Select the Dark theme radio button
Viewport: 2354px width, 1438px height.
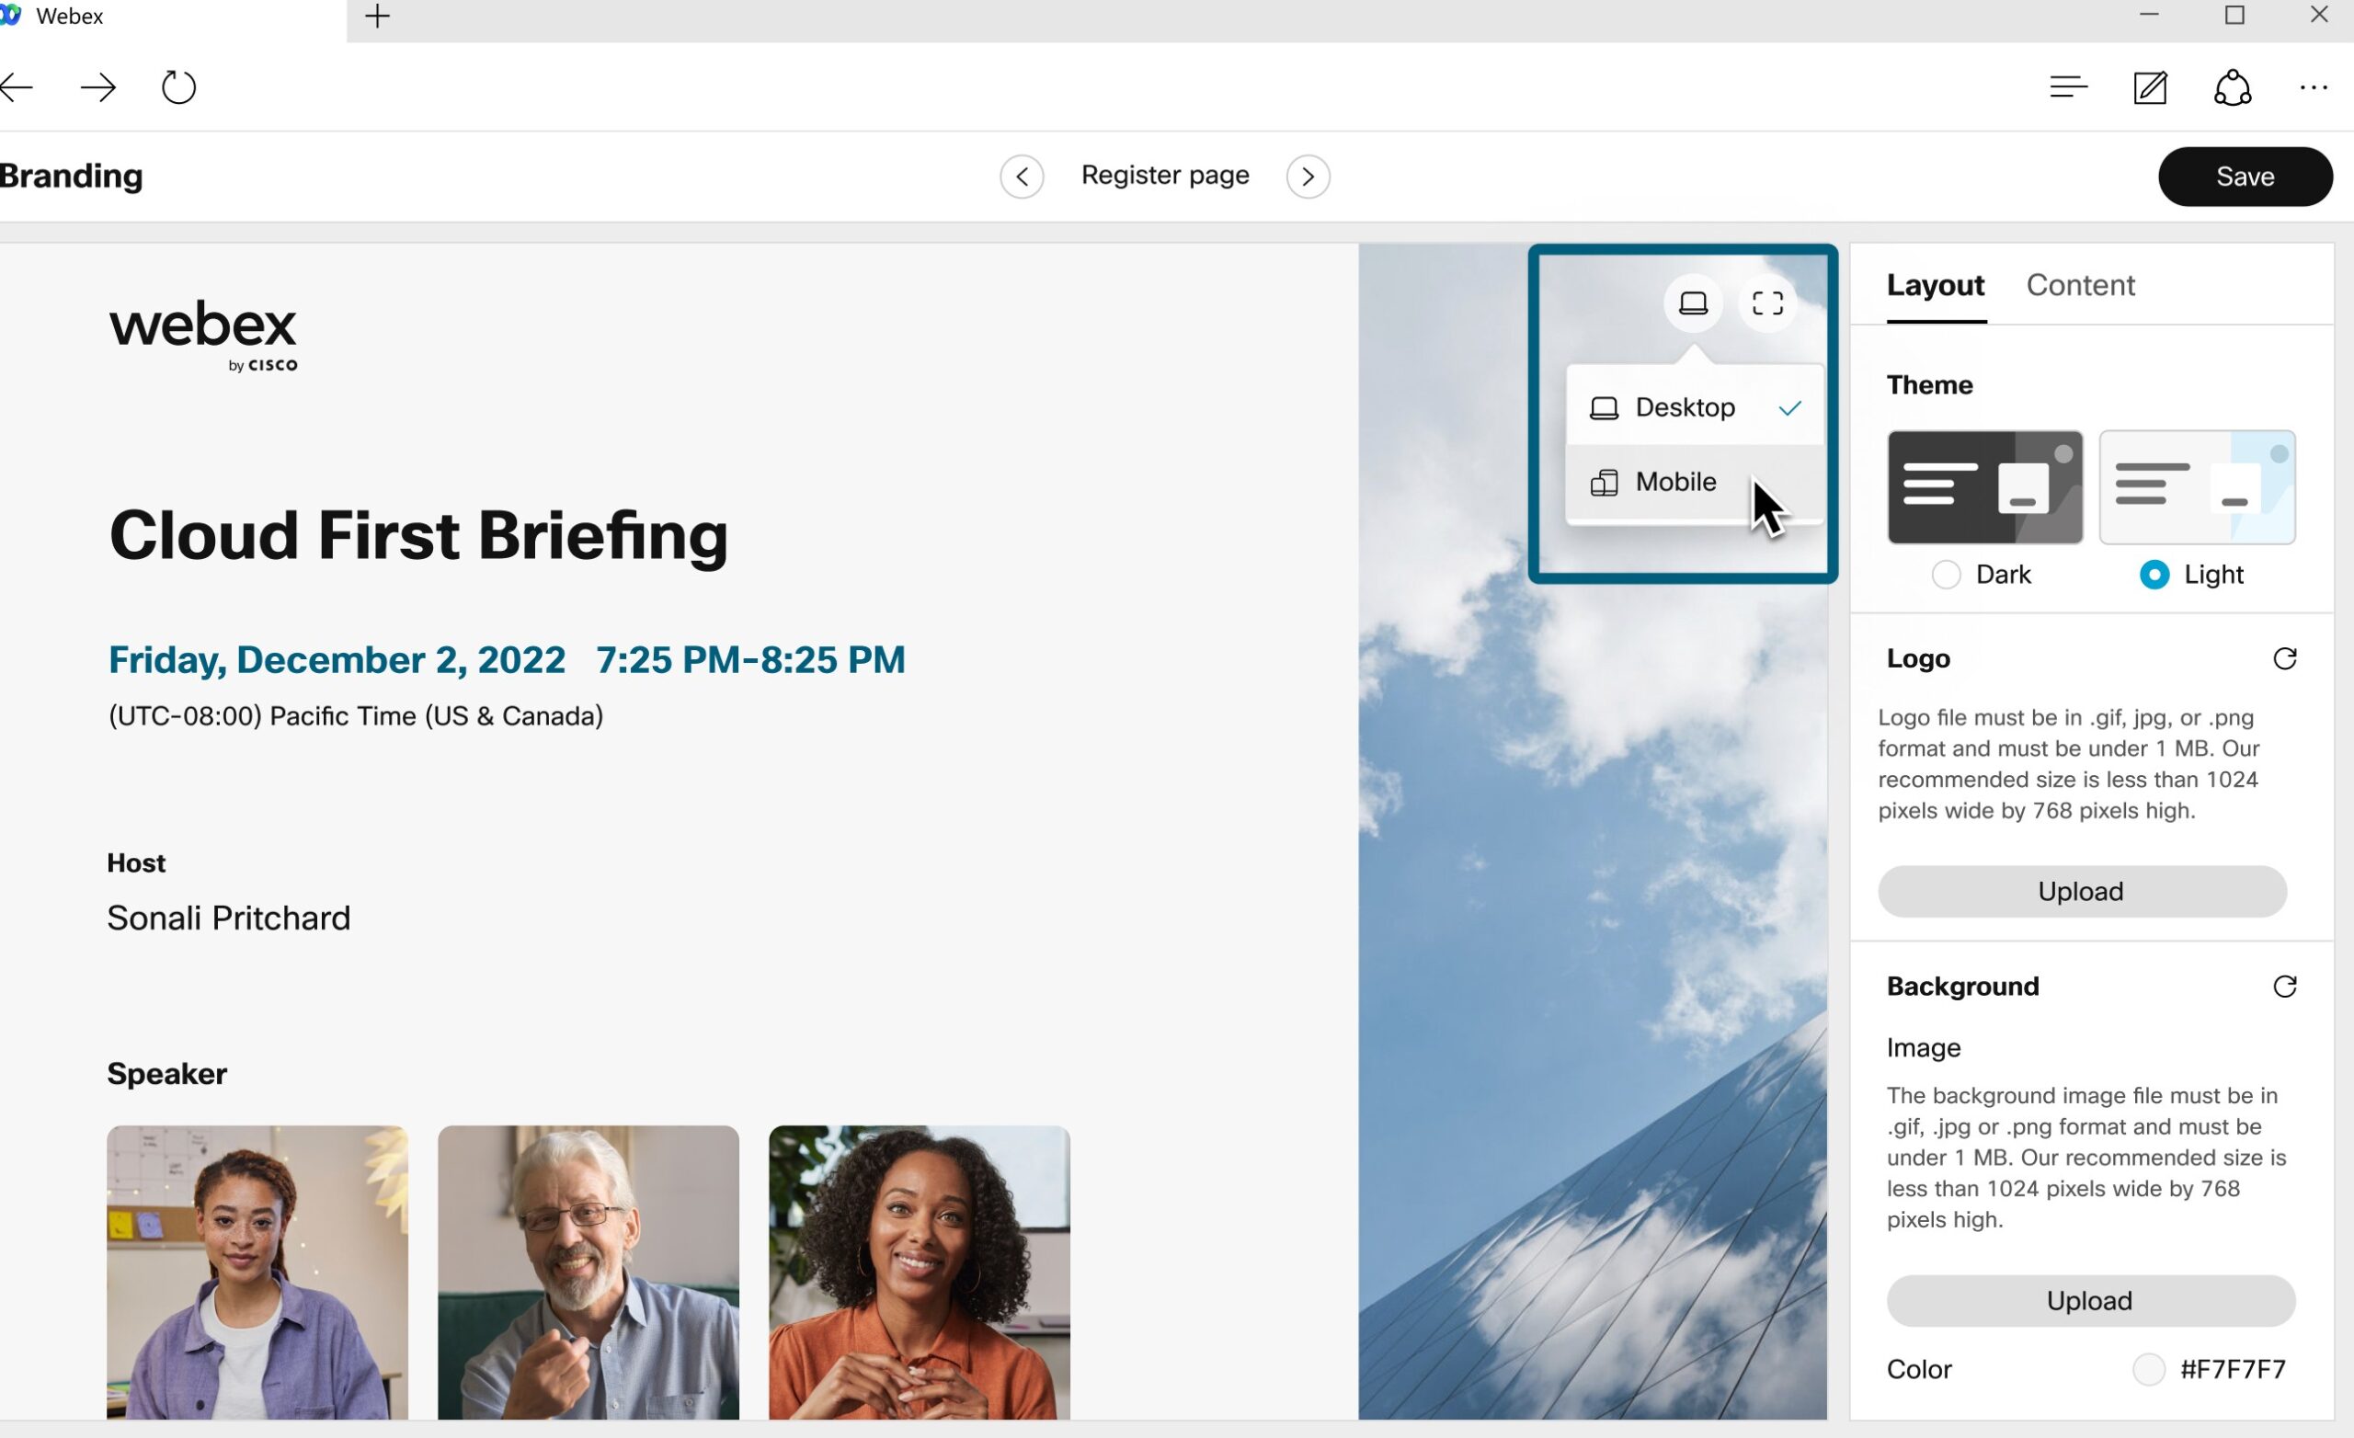pyautogui.click(x=1946, y=575)
